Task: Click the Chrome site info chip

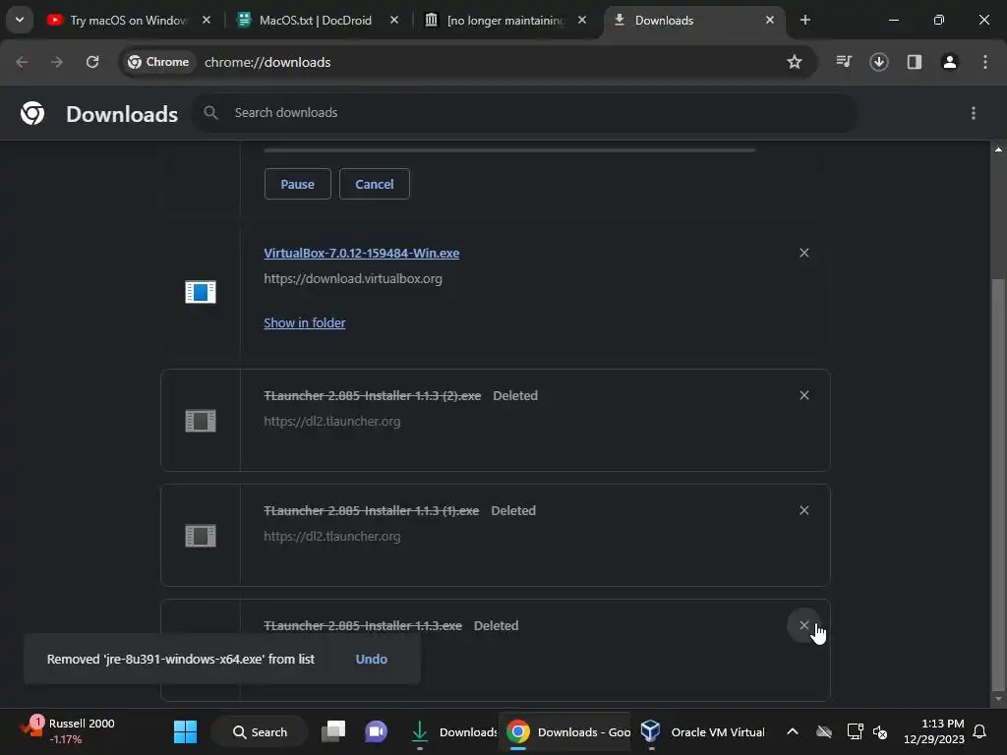Action: (158, 62)
